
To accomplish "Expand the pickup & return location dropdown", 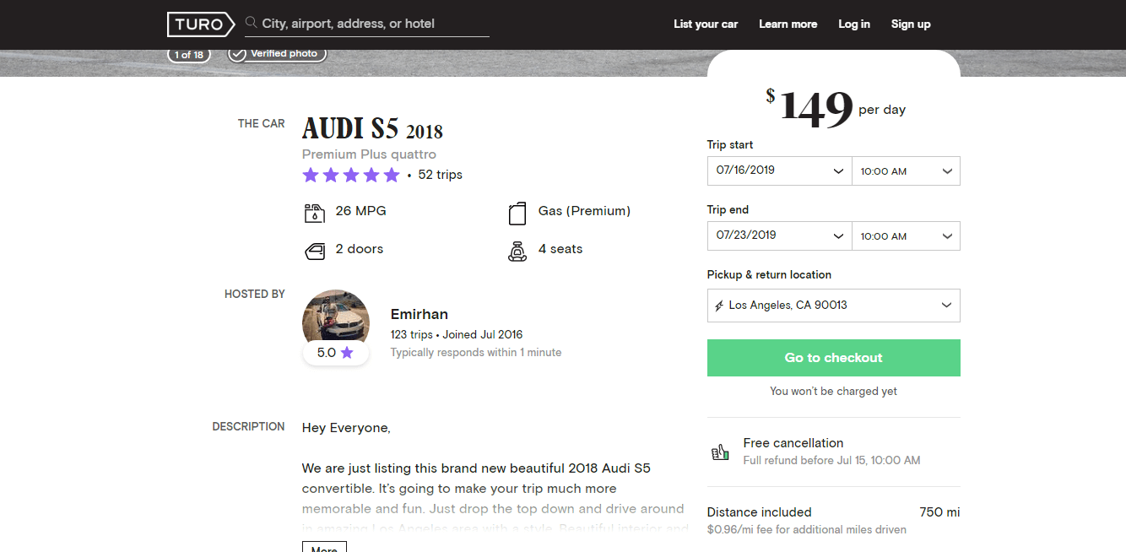I will [834, 306].
